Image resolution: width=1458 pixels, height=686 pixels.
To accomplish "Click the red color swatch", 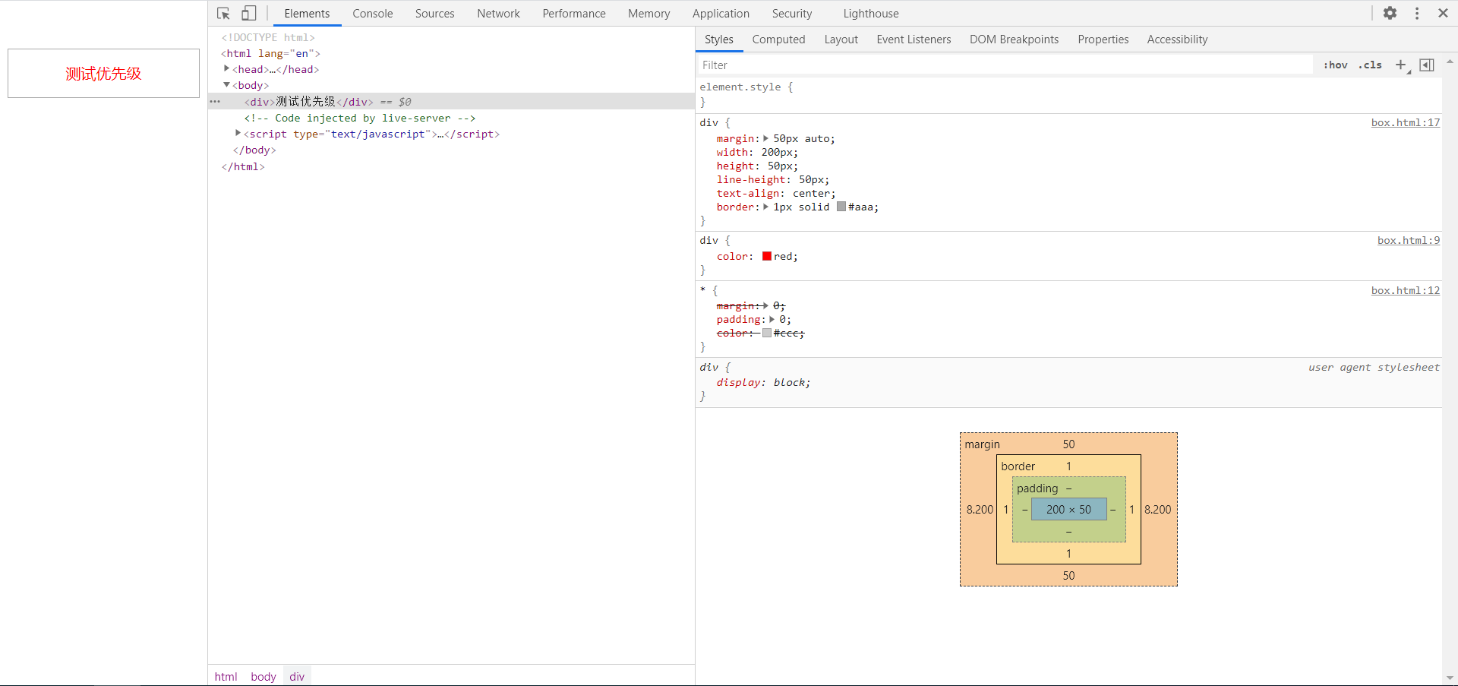I will tap(765, 256).
